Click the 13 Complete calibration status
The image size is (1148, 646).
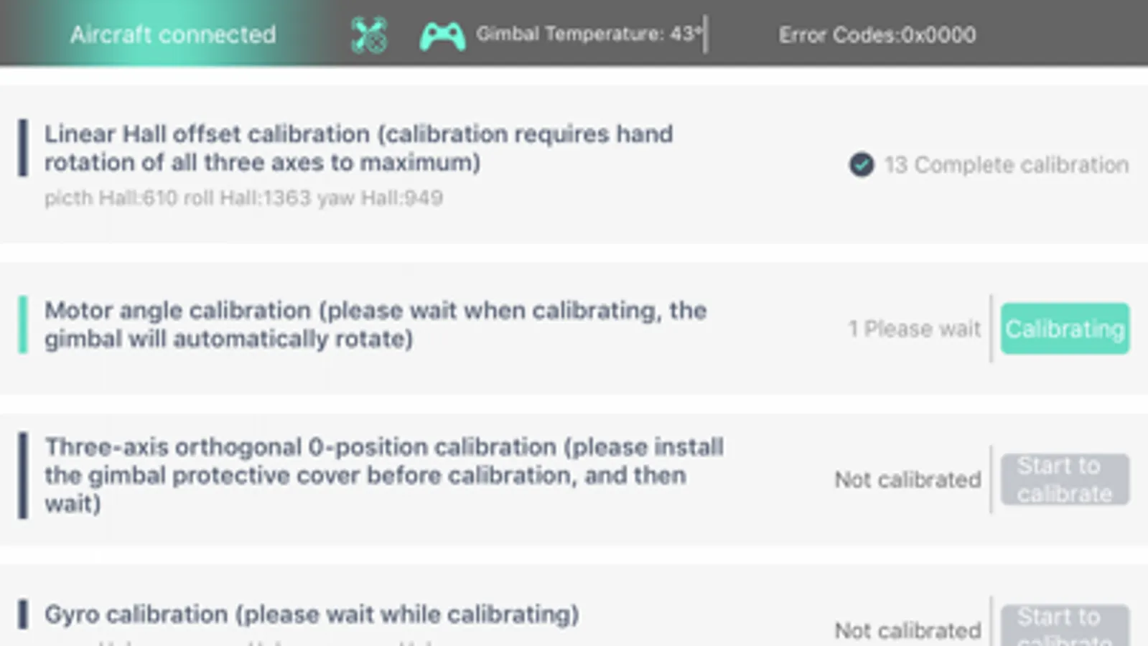pos(1006,164)
